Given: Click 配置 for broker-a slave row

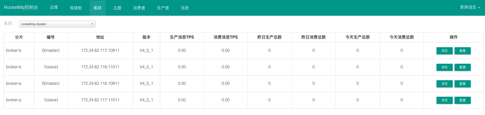Looking at the screenshot, I should point(462,100).
